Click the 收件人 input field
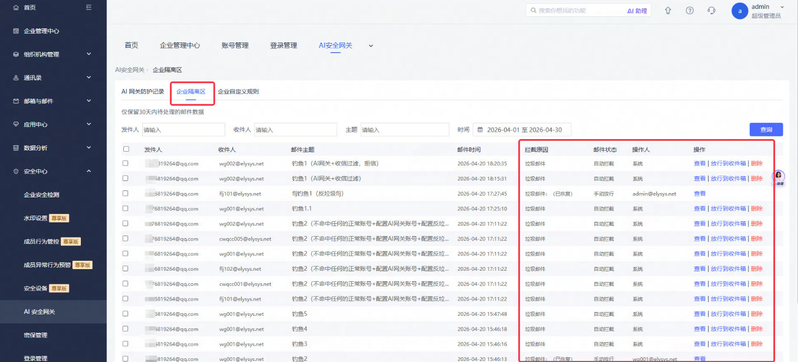798x362 pixels. point(296,130)
